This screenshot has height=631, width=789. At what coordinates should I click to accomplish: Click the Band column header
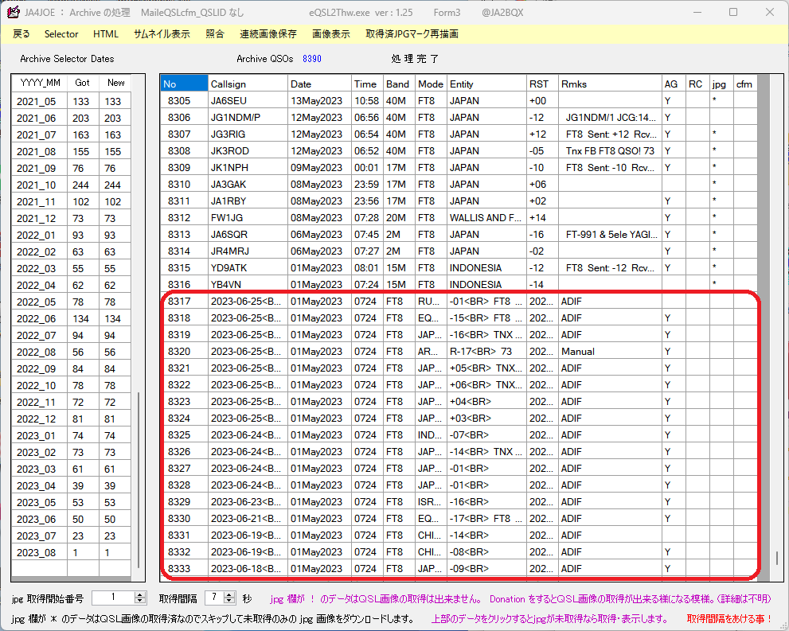pos(399,84)
